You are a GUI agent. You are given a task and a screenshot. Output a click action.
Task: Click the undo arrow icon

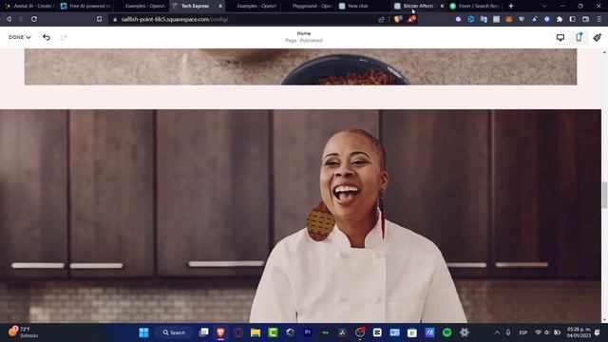(x=47, y=37)
